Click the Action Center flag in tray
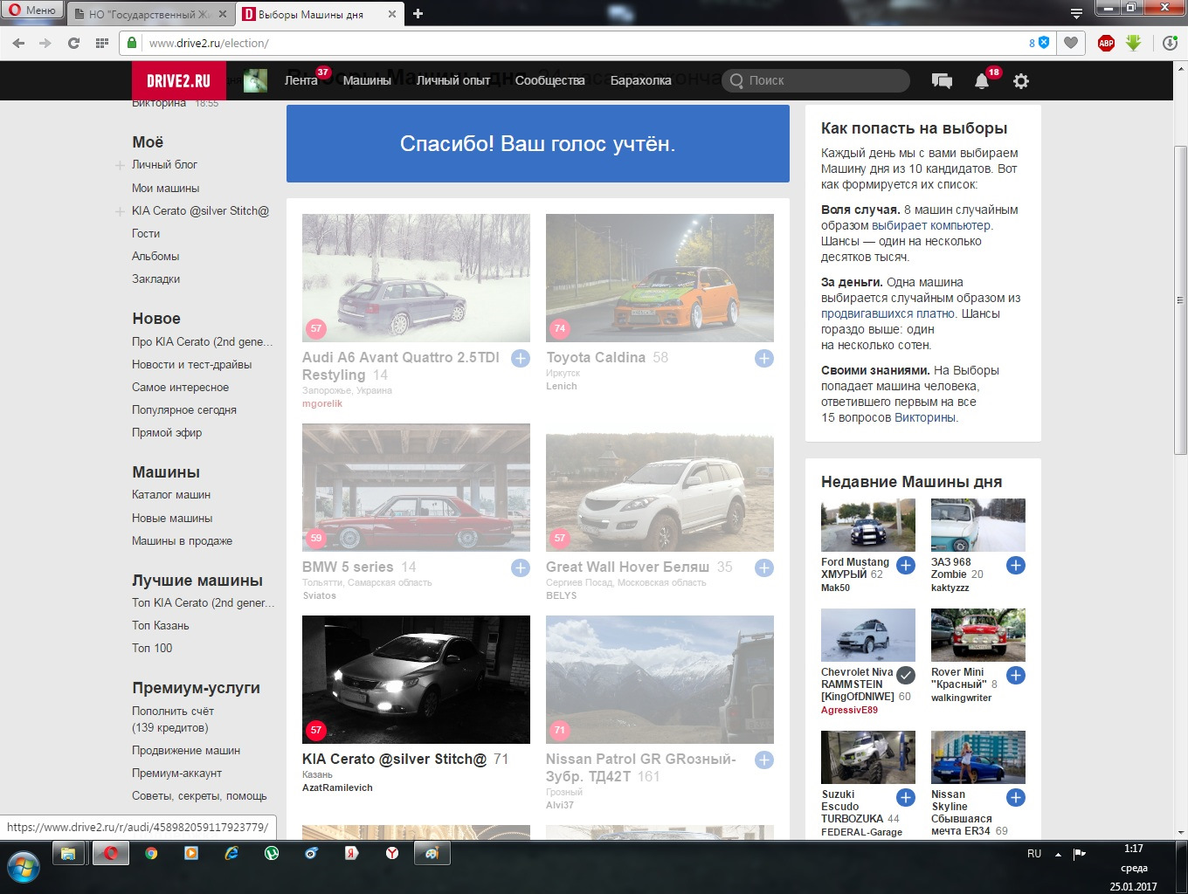Image resolution: width=1188 pixels, height=894 pixels. tap(1080, 853)
